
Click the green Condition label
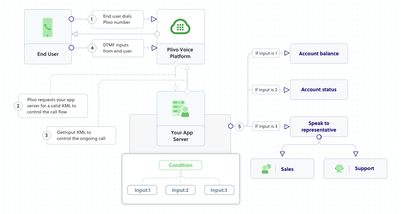[x=181, y=165]
